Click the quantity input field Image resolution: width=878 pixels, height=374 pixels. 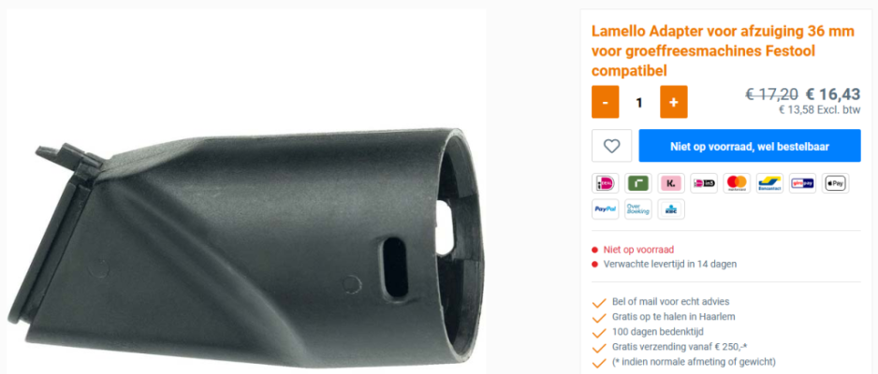[639, 102]
